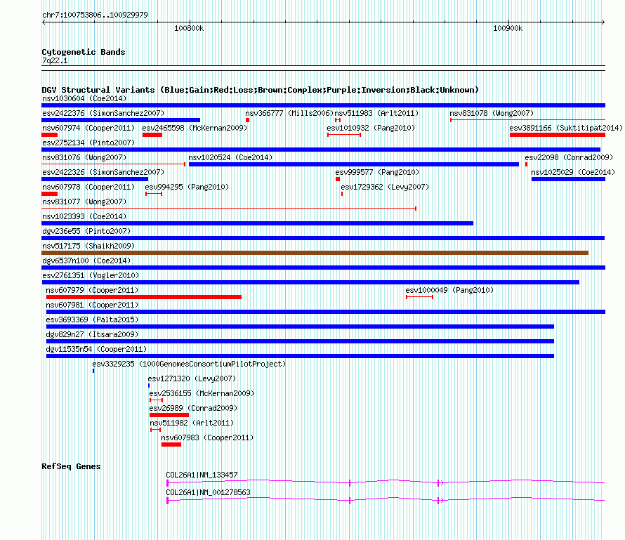The height and width of the screenshot is (540, 625).
Task: Select the brown complex nsv517175 bar
Action: pyautogui.click(x=315, y=253)
